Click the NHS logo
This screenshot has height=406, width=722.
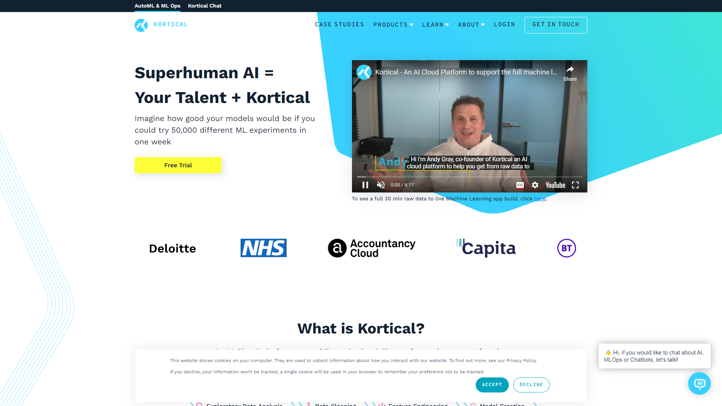pos(263,248)
